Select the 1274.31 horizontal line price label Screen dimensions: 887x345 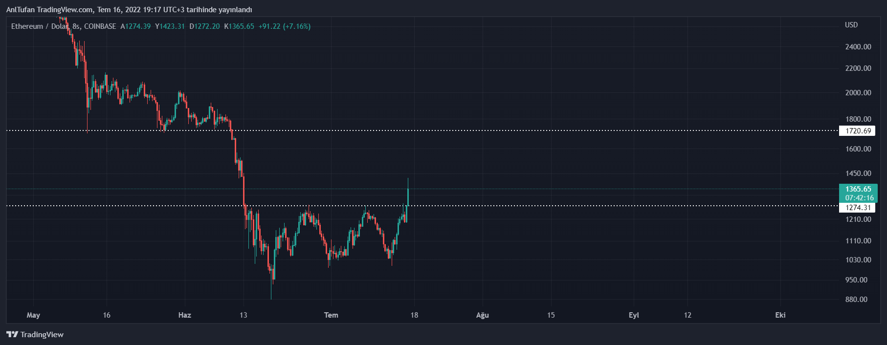pyautogui.click(x=858, y=208)
